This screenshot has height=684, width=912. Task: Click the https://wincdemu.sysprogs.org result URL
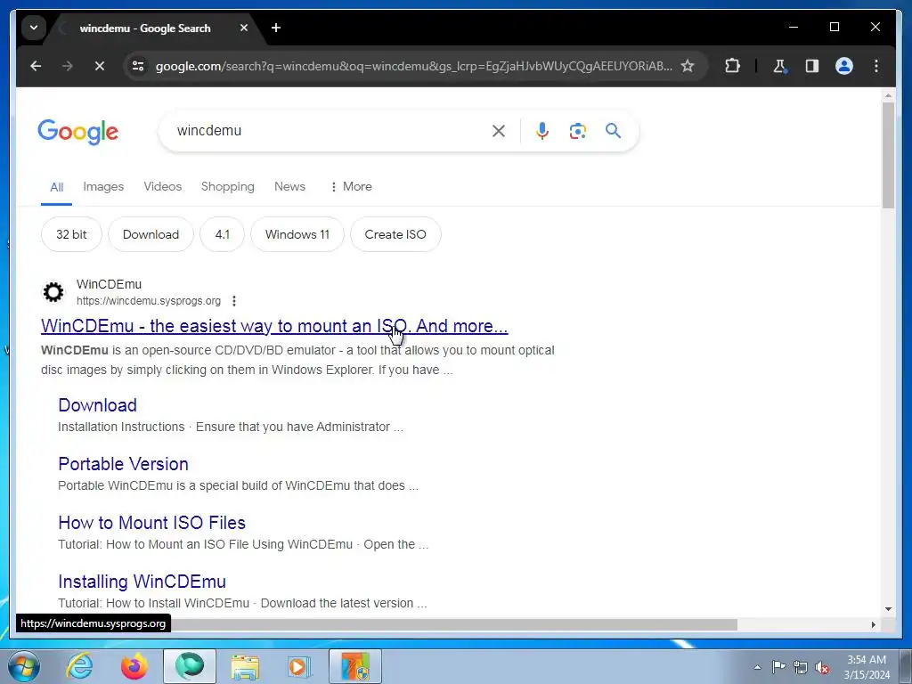[x=149, y=301]
